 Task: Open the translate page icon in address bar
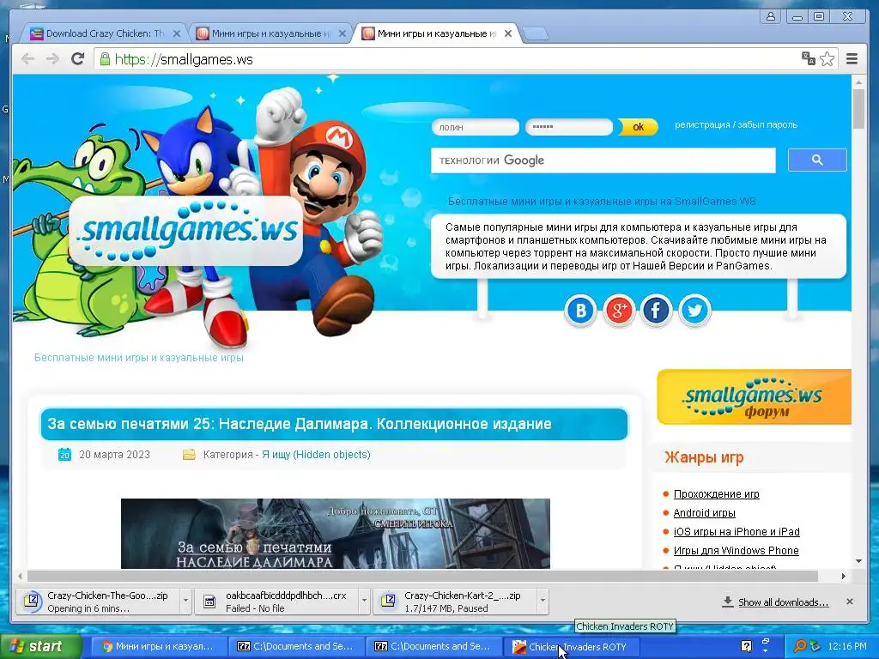point(809,58)
